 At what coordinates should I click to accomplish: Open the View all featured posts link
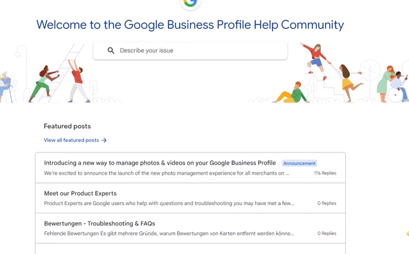[x=71, y=140]
